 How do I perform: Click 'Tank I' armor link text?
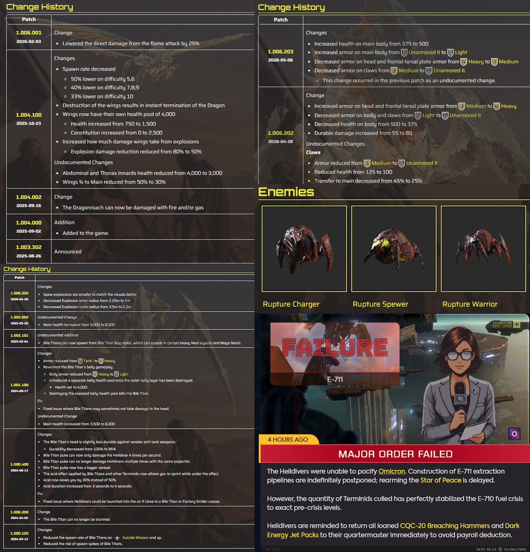88,361
